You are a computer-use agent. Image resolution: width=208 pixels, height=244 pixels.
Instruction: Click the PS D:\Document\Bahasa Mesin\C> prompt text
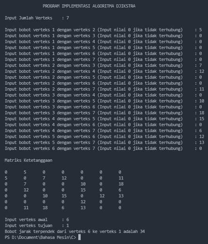coord(40,237)
